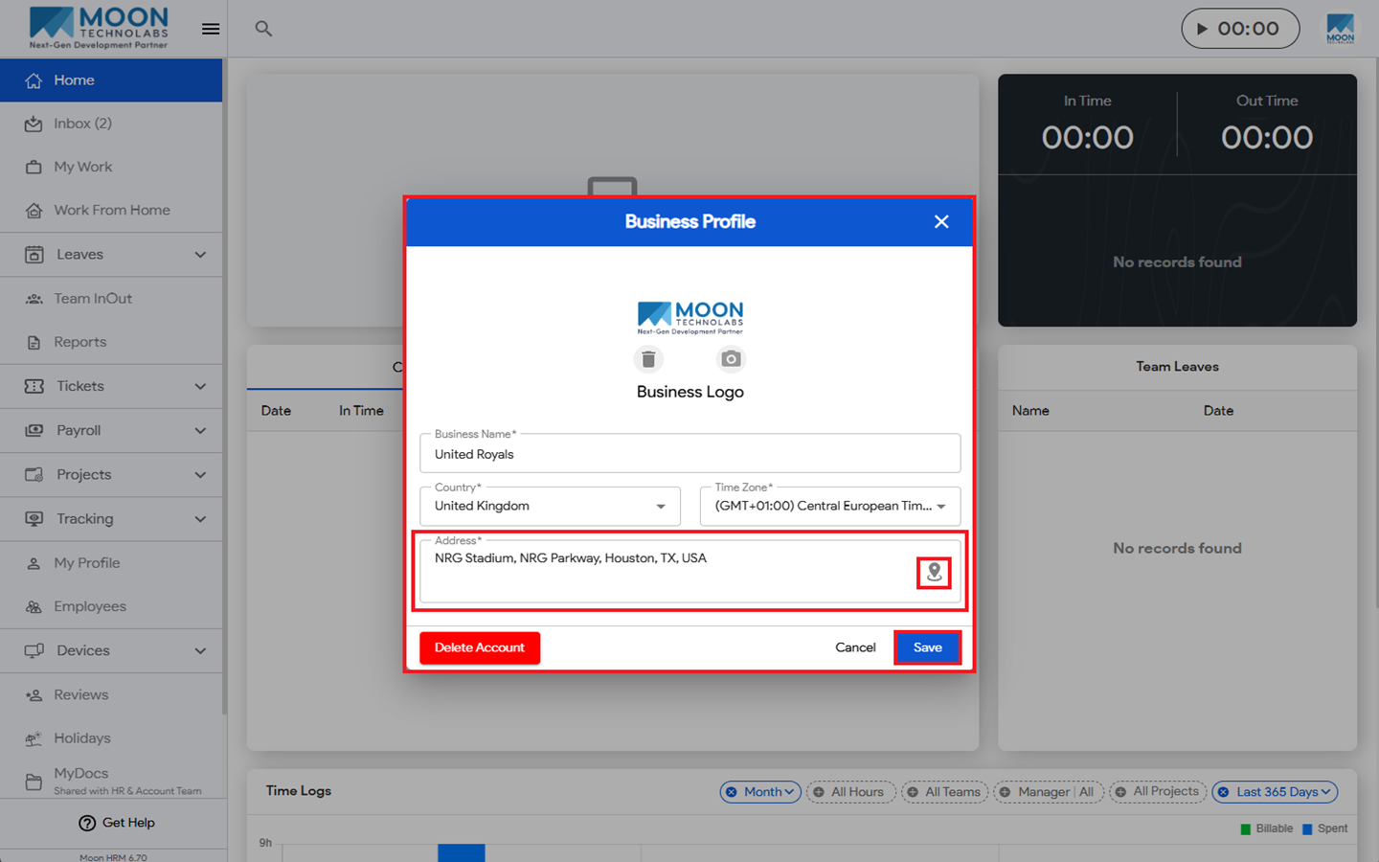Click the Tickets icon in sidebar
1379x862 pixels.
pos(34,386)
